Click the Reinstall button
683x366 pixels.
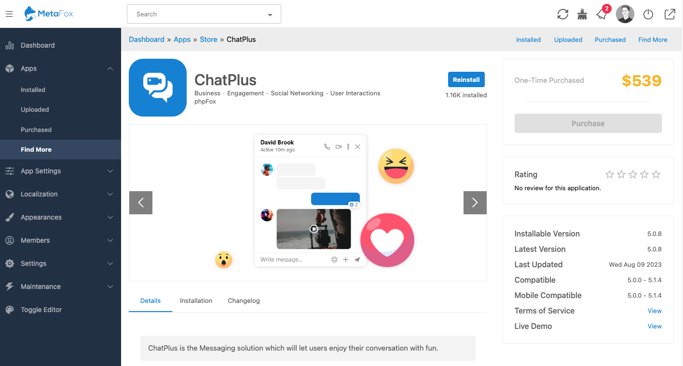click(x=466, y=79)
